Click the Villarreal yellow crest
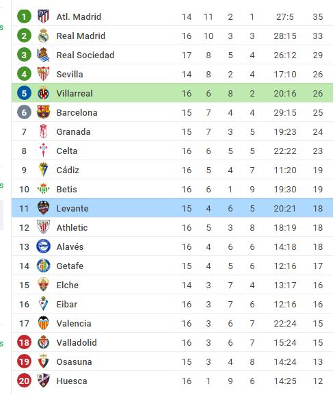335x395 pixels. pos(43,93)
